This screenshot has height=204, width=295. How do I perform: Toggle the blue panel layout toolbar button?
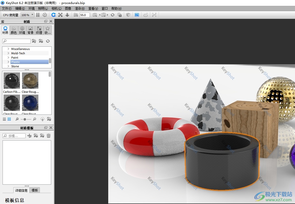point(137,15)
